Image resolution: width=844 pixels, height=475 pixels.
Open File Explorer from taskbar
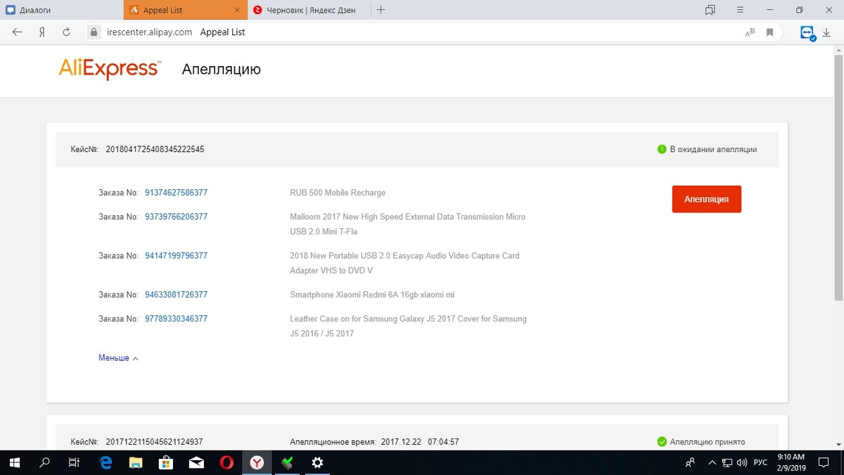[x=136, y=462]
